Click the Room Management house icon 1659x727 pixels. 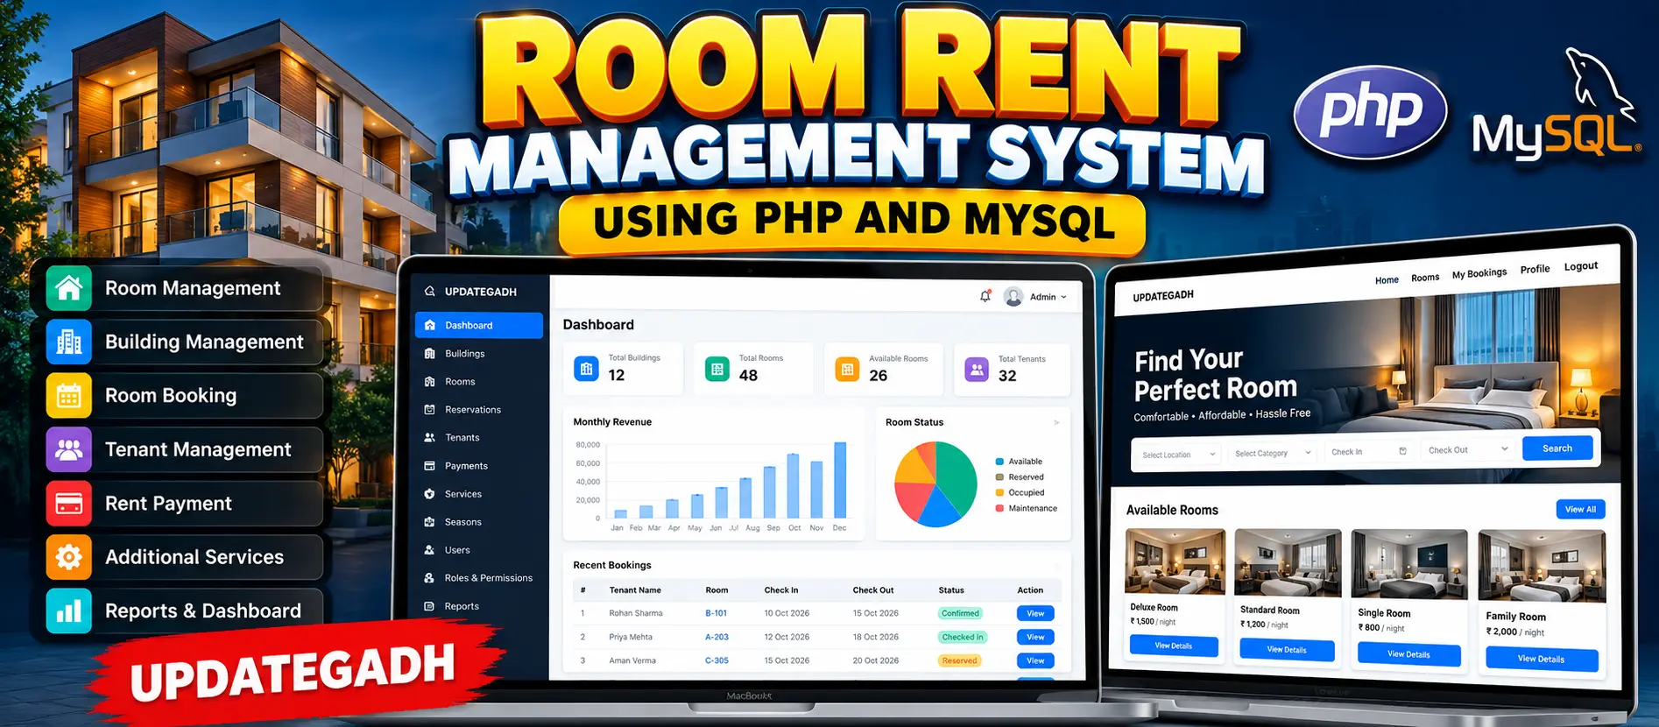(69, 288)
